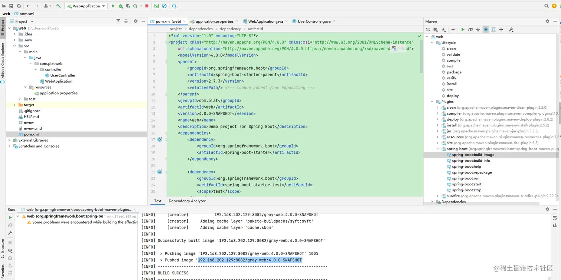561x280 pixels.
Task: Expand the target folder
Action: point(14,105)
